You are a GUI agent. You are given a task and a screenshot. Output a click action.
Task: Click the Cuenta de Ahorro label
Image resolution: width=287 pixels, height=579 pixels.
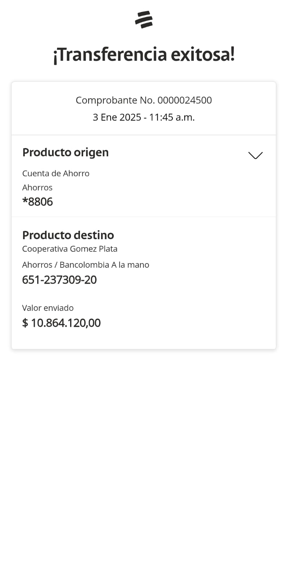pyautogui.click(x=56, y=173)
